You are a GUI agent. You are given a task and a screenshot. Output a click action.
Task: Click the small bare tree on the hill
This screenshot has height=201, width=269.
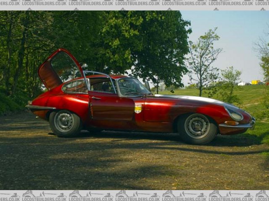pyautogui.click(x=203, y=59)
